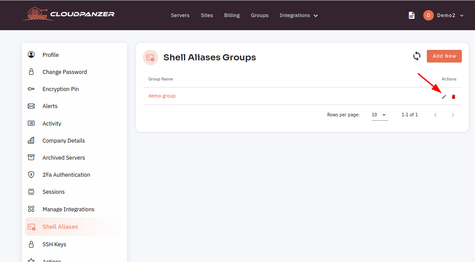Go to Servers in top navigation

pos(180,15)
